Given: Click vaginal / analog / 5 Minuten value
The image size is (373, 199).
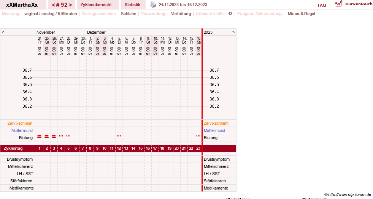Looking at the screenshot, I should (x=51, y=14).
